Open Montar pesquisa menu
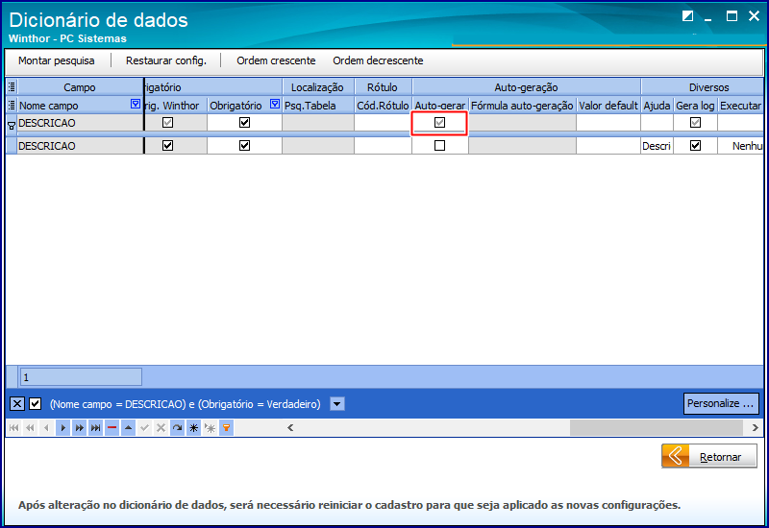 pos(57,60)
